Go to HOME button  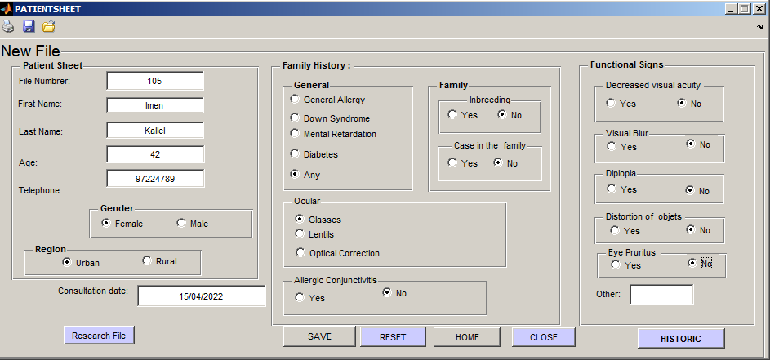[x=467, y=337]
